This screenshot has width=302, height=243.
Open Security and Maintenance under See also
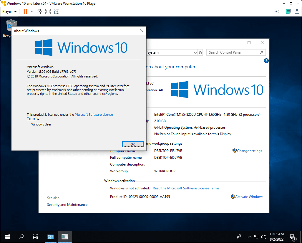pos(67,205)
